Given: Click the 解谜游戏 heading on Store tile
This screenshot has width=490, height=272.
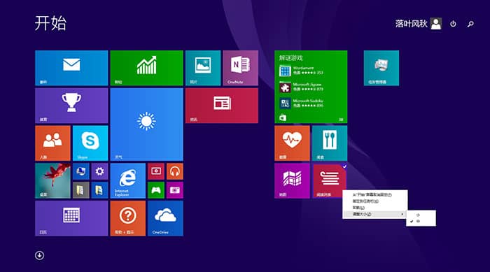Looking at the screenshot, I should (291, 58).
